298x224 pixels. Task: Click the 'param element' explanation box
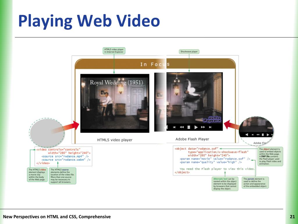coord(255,183)
